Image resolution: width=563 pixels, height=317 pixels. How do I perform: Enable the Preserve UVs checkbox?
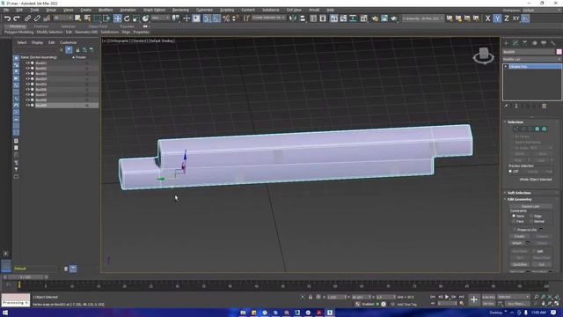[515, 229]
